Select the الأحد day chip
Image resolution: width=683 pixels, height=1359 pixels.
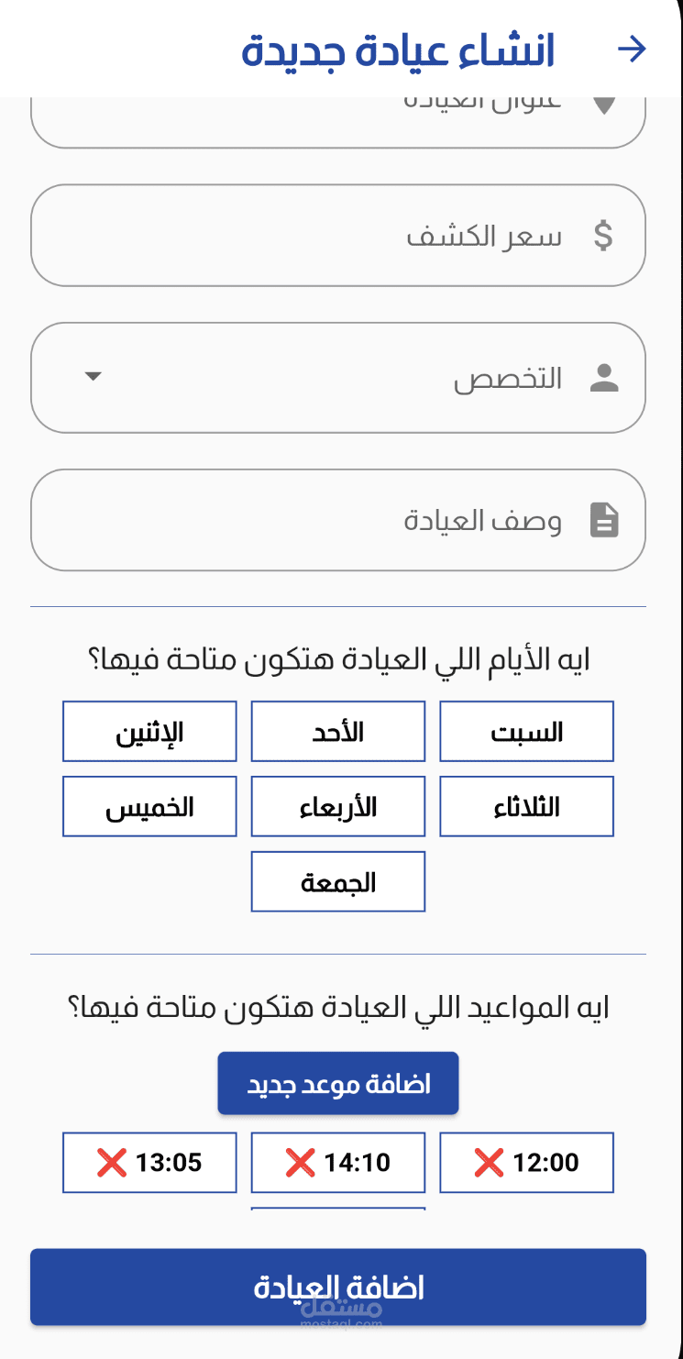(x=338, y=732)
